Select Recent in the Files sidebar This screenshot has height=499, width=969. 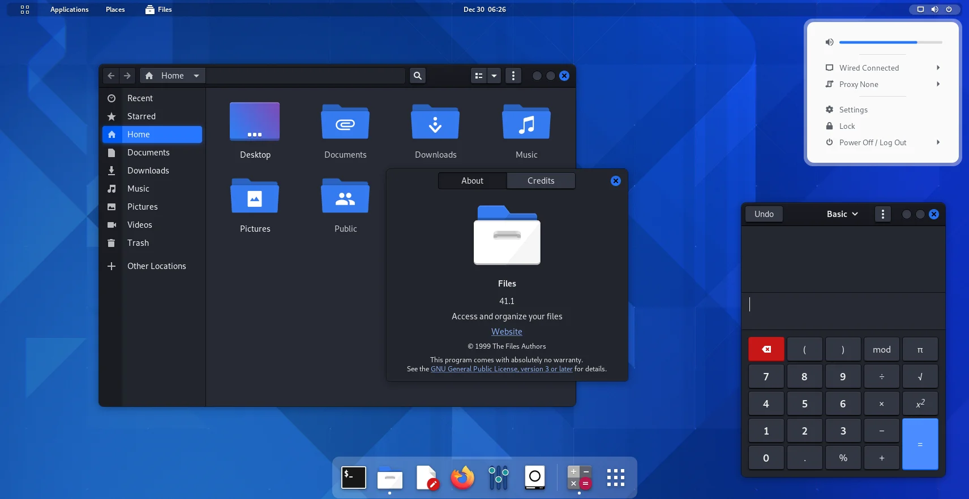(x=152, y=98)
